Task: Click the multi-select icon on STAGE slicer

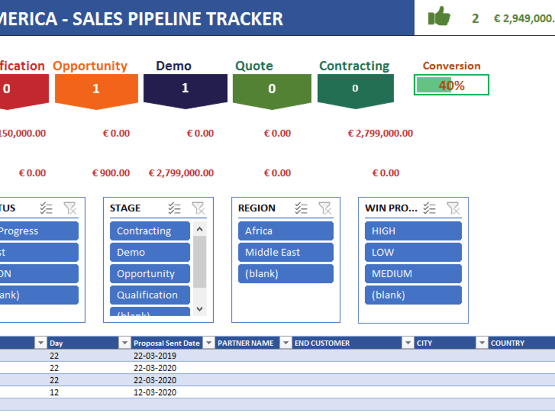Action: click(175, 208)
